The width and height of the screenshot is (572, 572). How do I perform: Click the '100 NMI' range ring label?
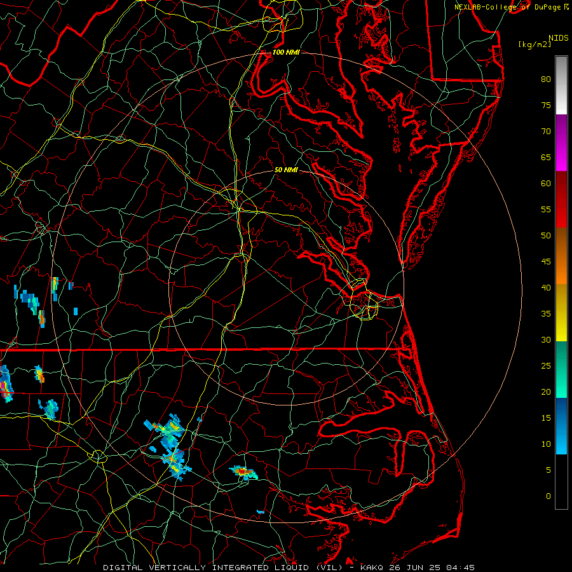286,52
